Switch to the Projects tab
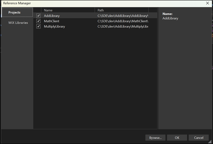The image size is (213, 144). pyautogui.click(x=17, y=12)
